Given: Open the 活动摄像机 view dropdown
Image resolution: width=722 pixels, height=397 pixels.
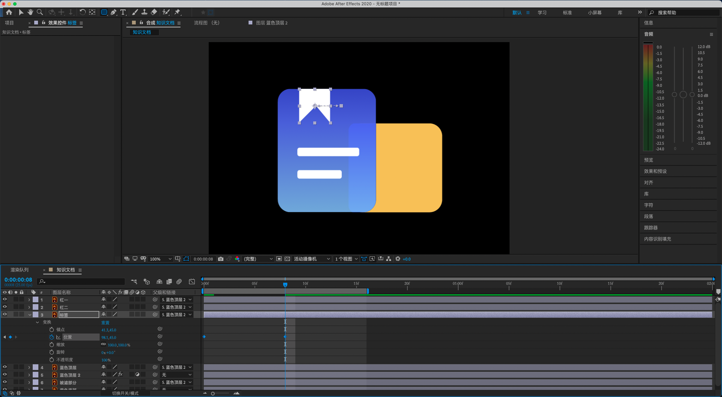Looking at the screenshot, I should (x=312, y=259).
